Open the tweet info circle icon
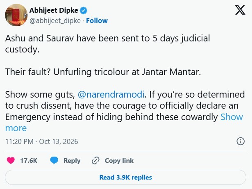 coord(241,141)
